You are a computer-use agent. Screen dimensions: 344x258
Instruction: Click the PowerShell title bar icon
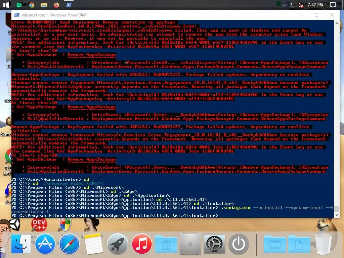click(16, 15)
